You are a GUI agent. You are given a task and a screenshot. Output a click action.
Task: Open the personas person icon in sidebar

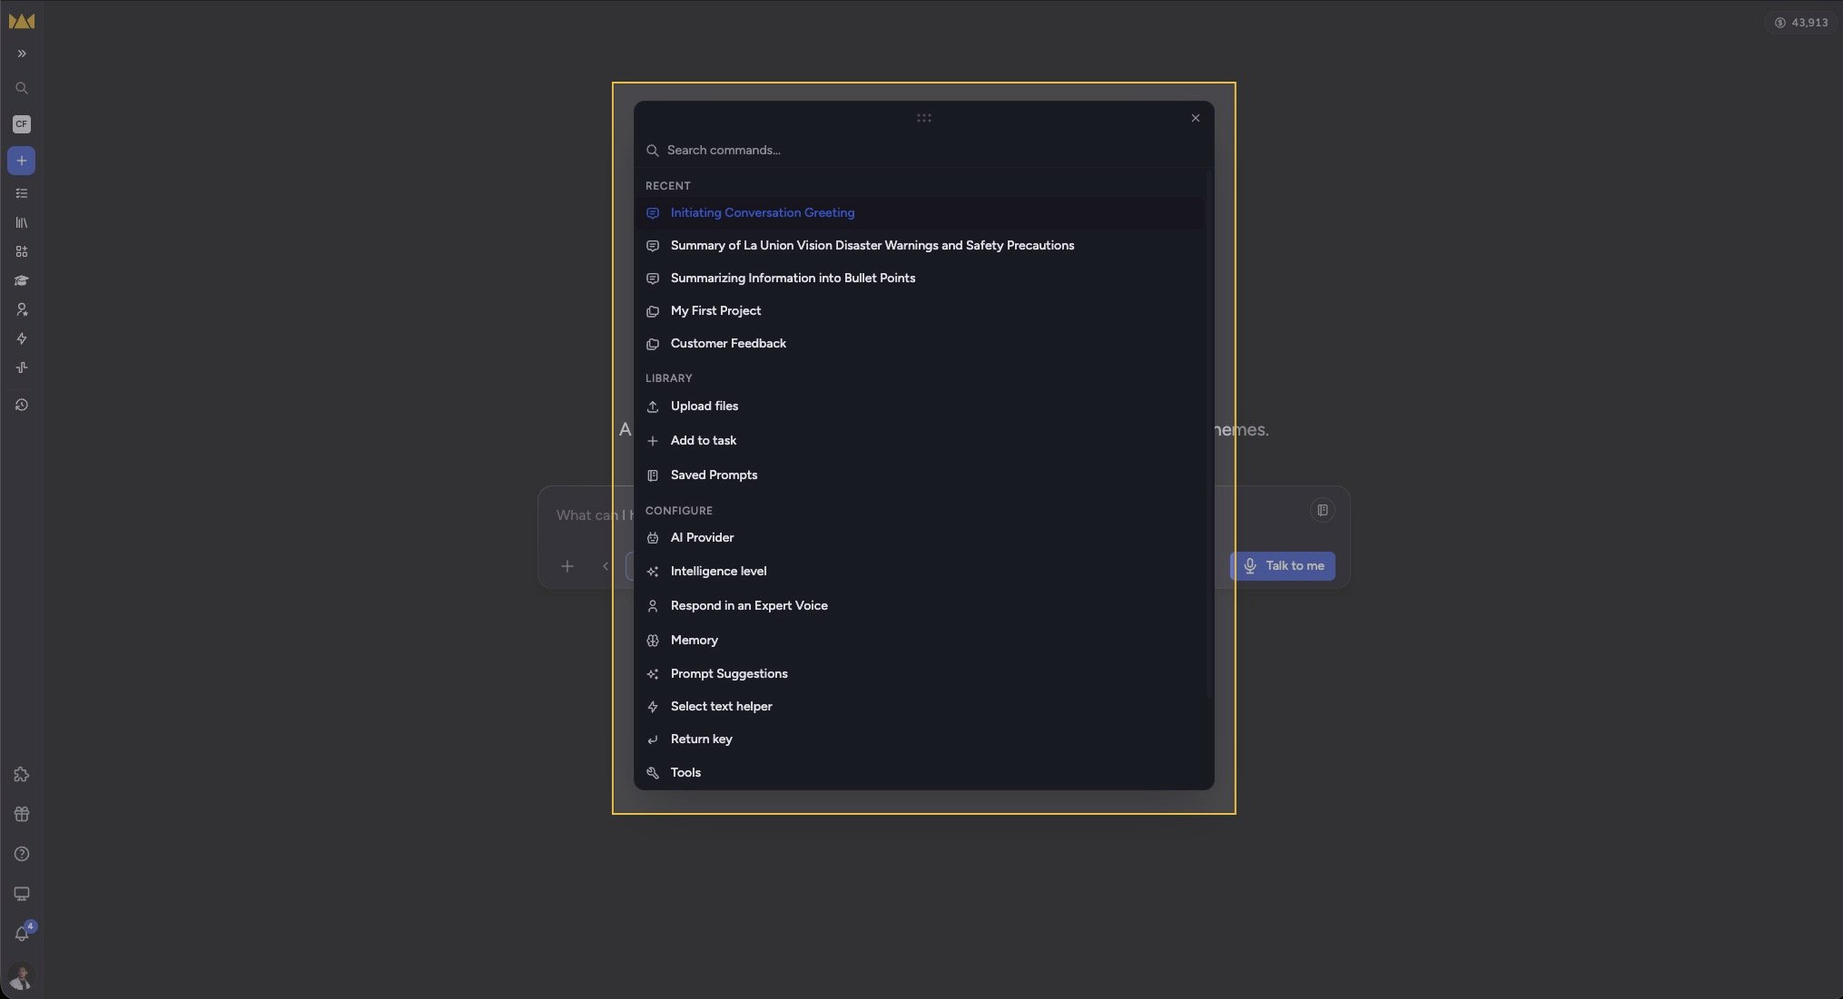(x=22, y=309)
